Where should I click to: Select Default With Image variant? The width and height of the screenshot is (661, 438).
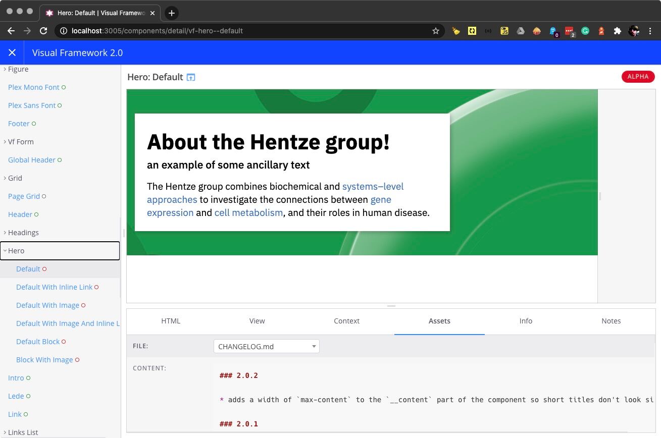coord(47,305)
